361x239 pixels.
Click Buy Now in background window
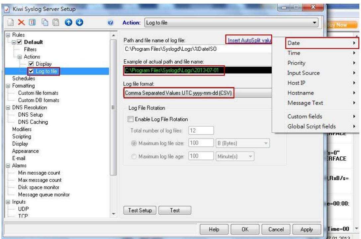coord(342,25)
